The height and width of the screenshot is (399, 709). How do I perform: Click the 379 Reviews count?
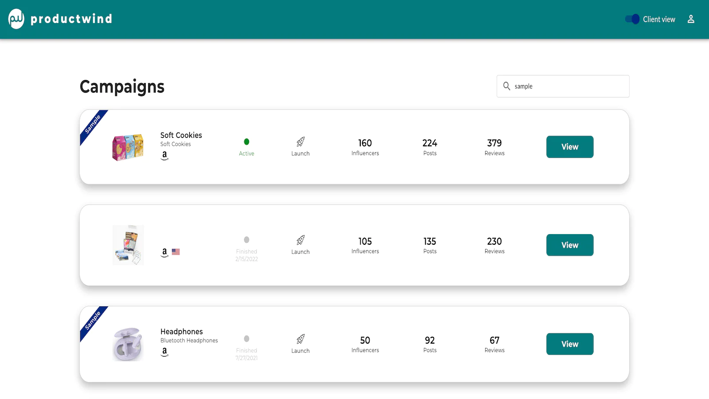tap(494, 143)
